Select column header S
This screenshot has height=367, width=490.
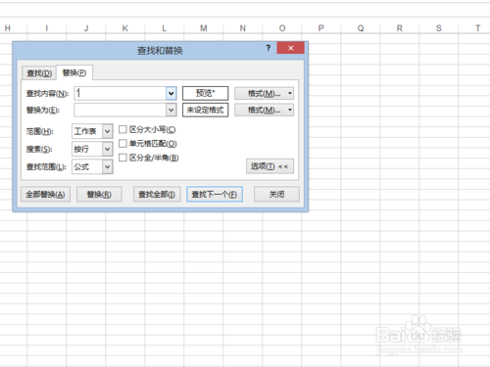pyautogui.click(x=439, y=28)
